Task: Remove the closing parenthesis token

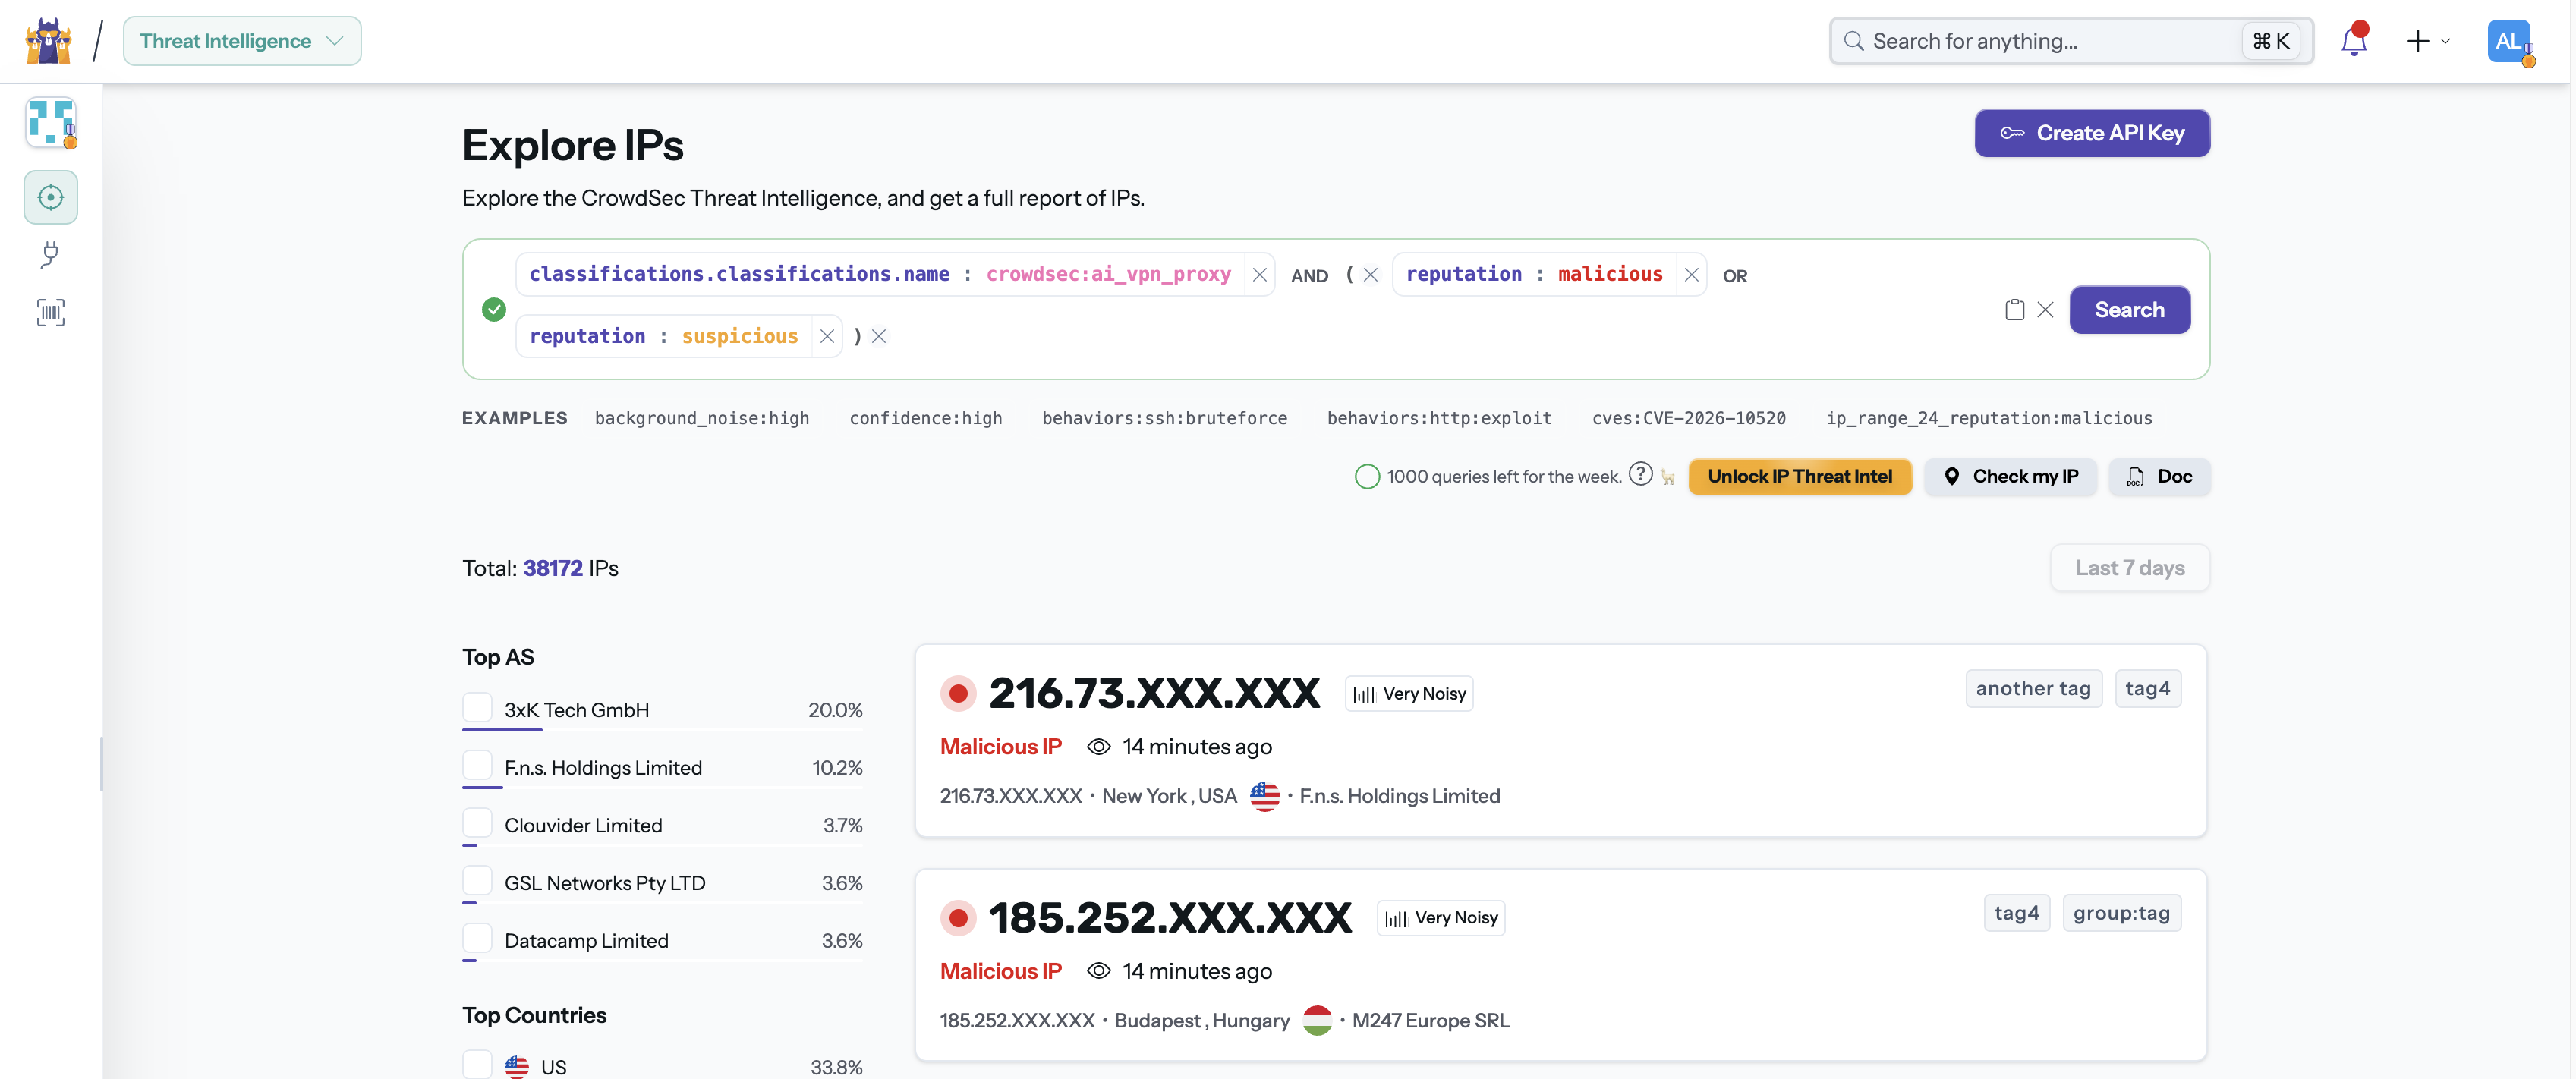Action: point(879,337)
